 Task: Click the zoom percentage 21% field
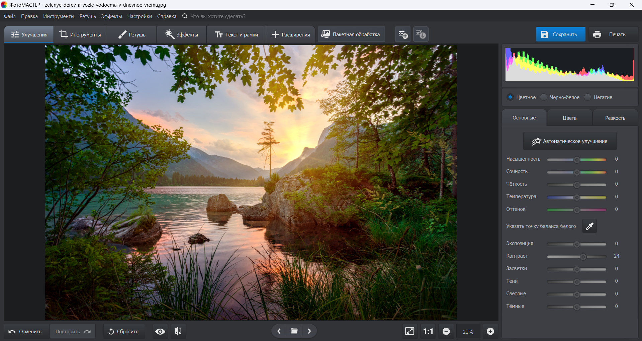(468, 331)
